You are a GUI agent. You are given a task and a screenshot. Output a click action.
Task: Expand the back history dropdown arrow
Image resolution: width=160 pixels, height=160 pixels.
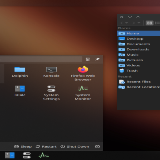click(x=126, y=23)
